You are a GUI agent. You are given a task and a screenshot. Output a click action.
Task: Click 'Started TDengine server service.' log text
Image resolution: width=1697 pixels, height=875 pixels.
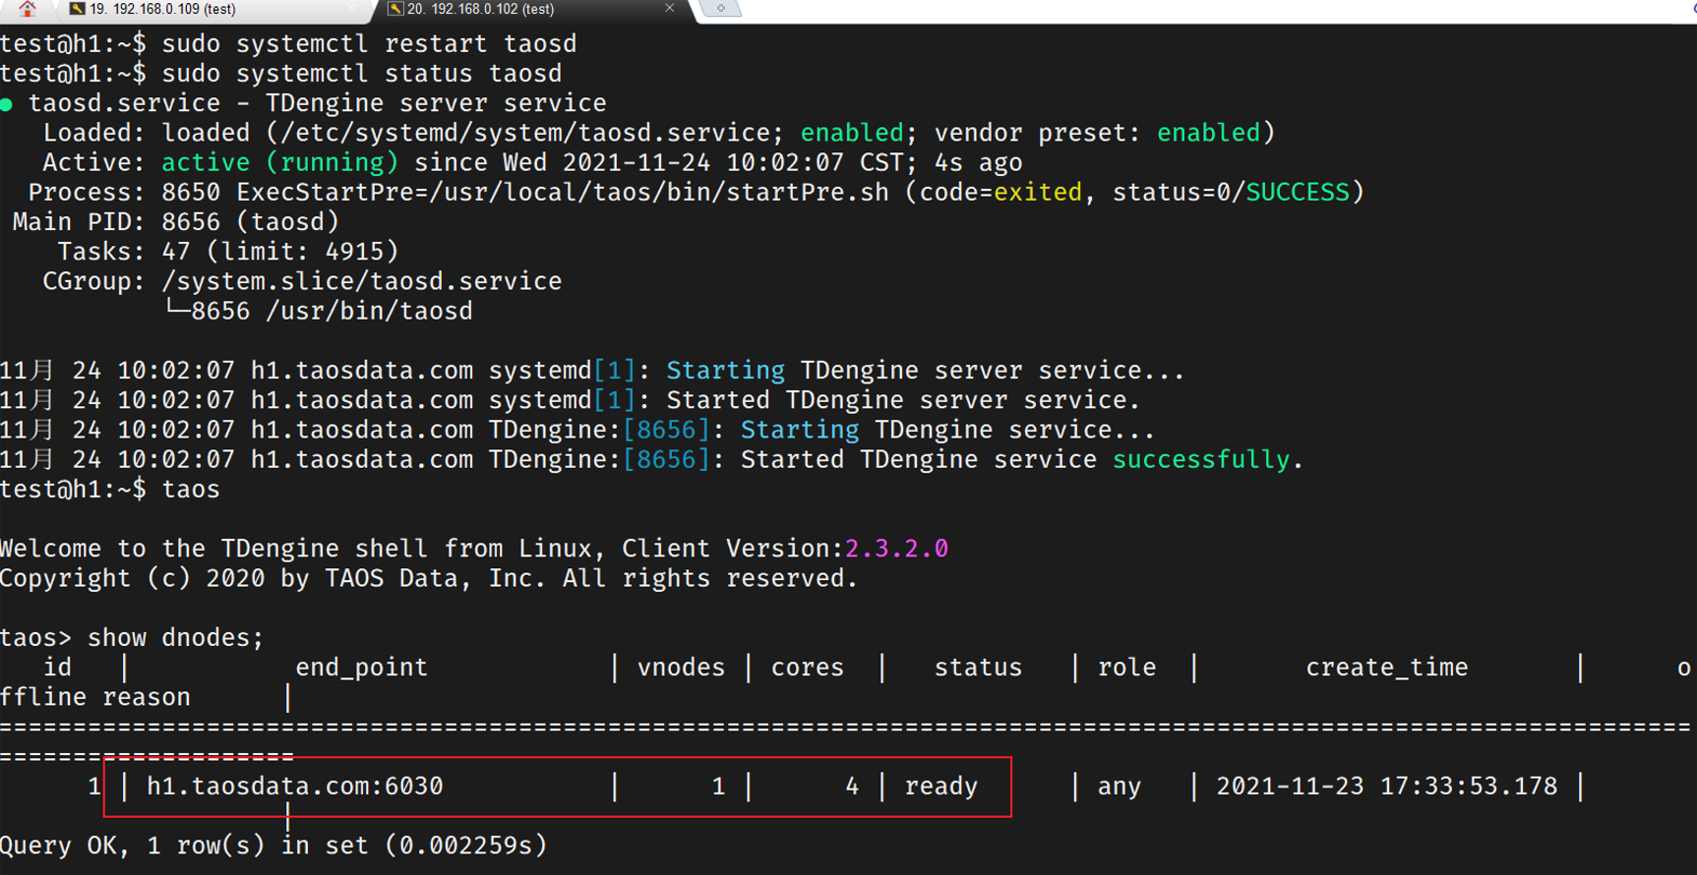click(903, 400)
